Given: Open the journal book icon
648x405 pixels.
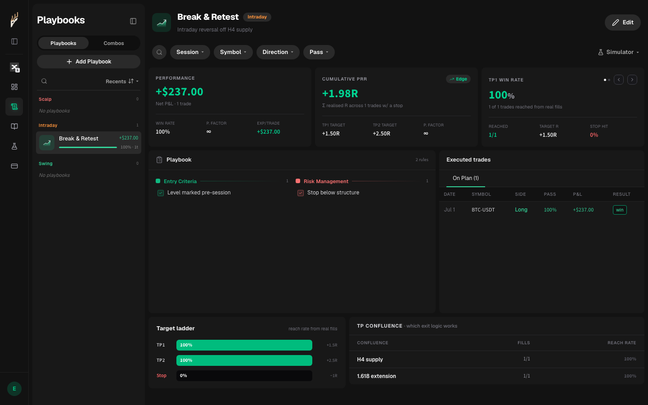Looking at the screenshot, I should 14,126.
